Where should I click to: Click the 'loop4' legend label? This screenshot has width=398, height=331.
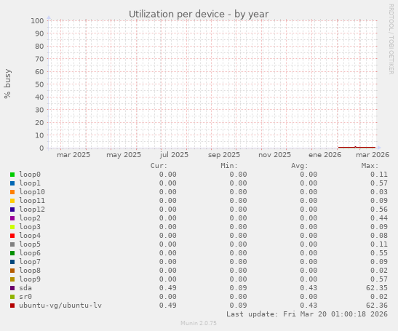pyautogui.click(x=30, y=236)
